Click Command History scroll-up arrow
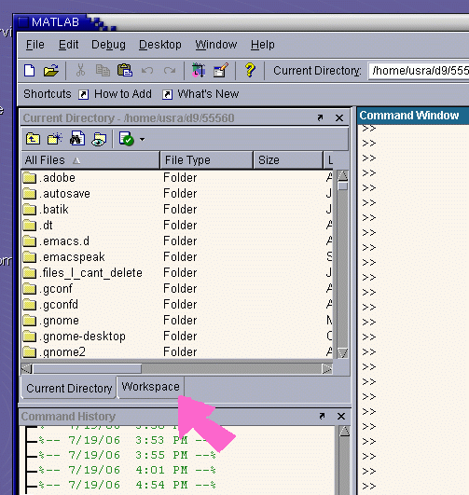The height and width of the screenshot is (495, 469). (344, 431)
